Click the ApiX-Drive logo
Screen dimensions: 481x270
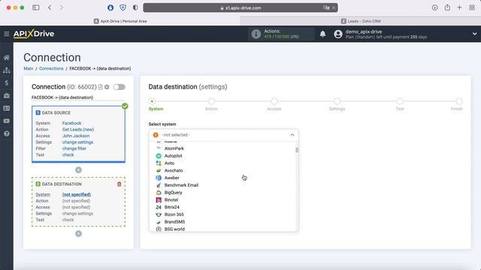[34, 34]
